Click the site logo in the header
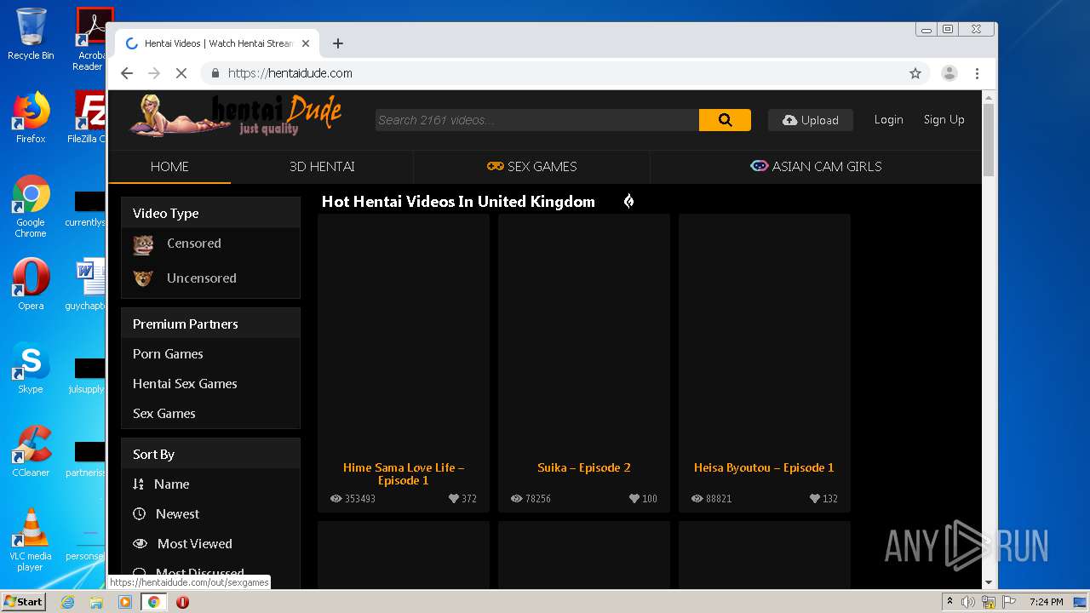This screenshot has height=613, width=1090. [x=236, y=116]
